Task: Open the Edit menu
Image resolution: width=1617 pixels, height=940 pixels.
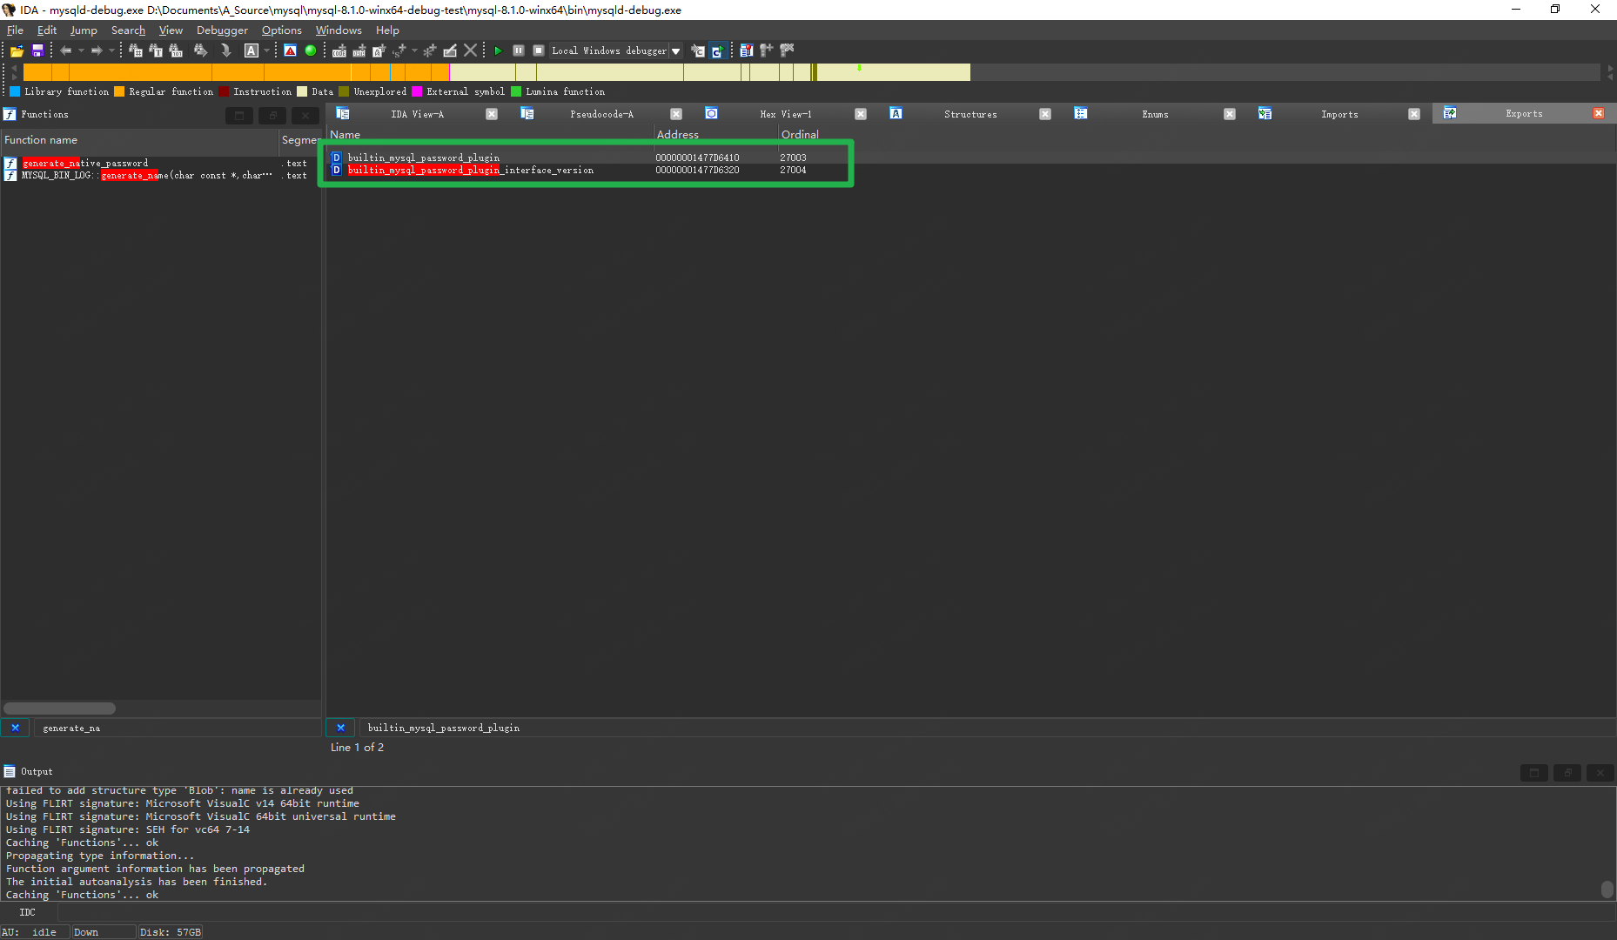Action: click(x=47, y=30)
